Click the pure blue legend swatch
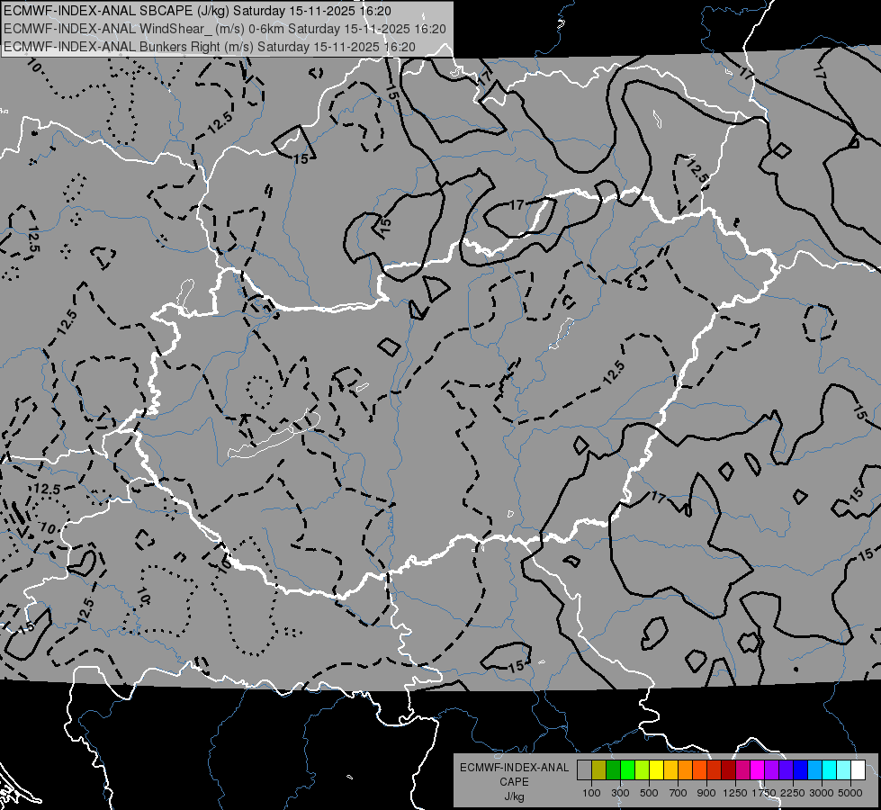 pos(801,769)
